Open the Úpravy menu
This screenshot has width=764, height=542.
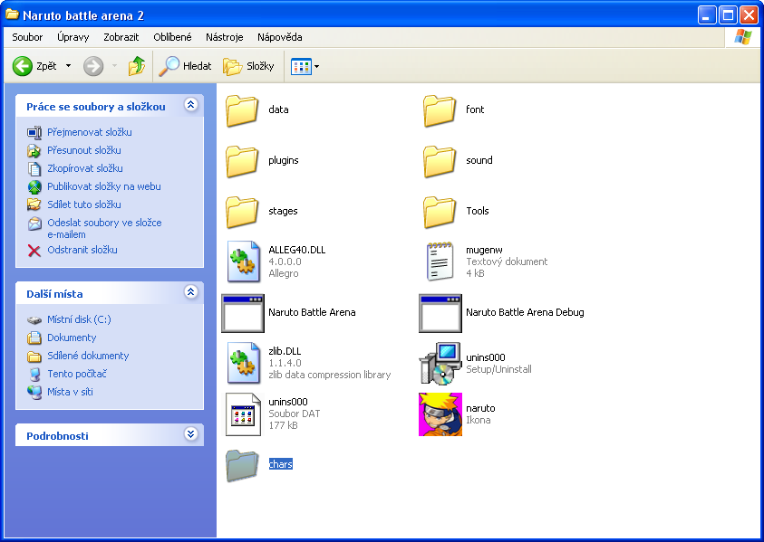click(73, 37)
